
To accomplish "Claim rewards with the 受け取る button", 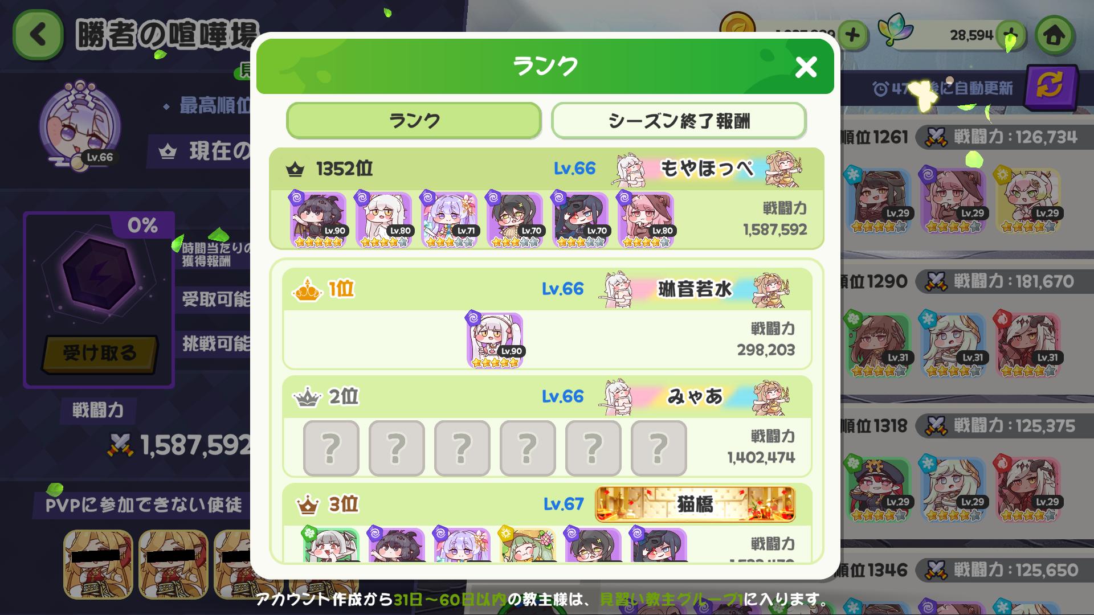I will click(x=99, y=353).
